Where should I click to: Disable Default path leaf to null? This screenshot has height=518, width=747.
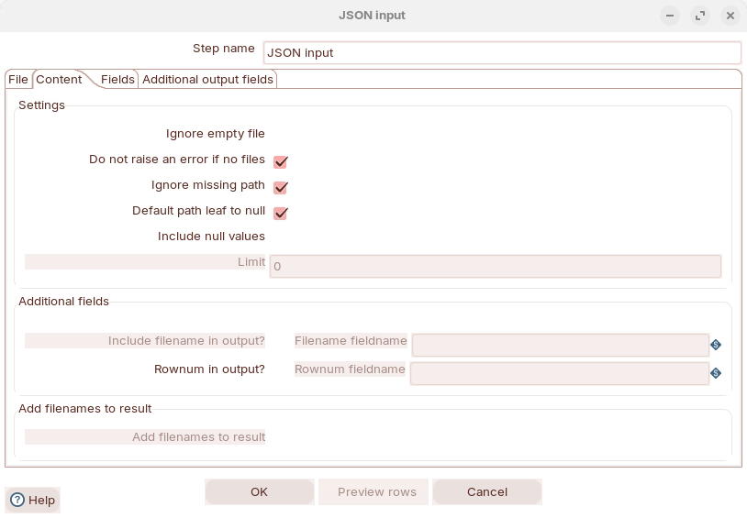(x=281, y=214)
